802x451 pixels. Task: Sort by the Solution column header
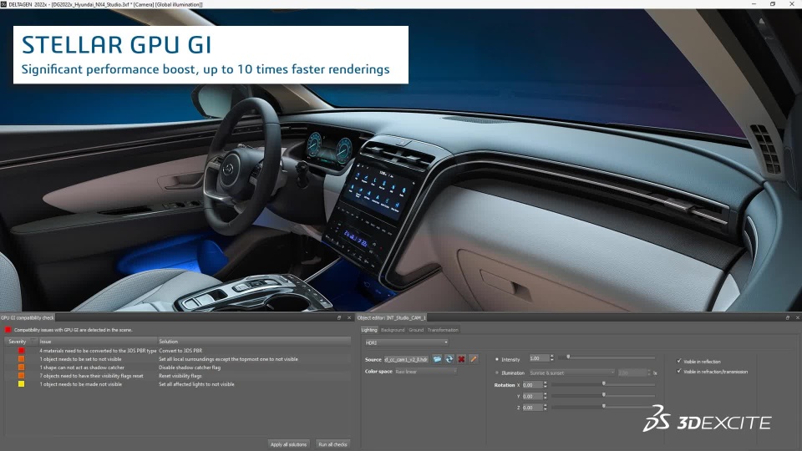[x=254, y=341]
